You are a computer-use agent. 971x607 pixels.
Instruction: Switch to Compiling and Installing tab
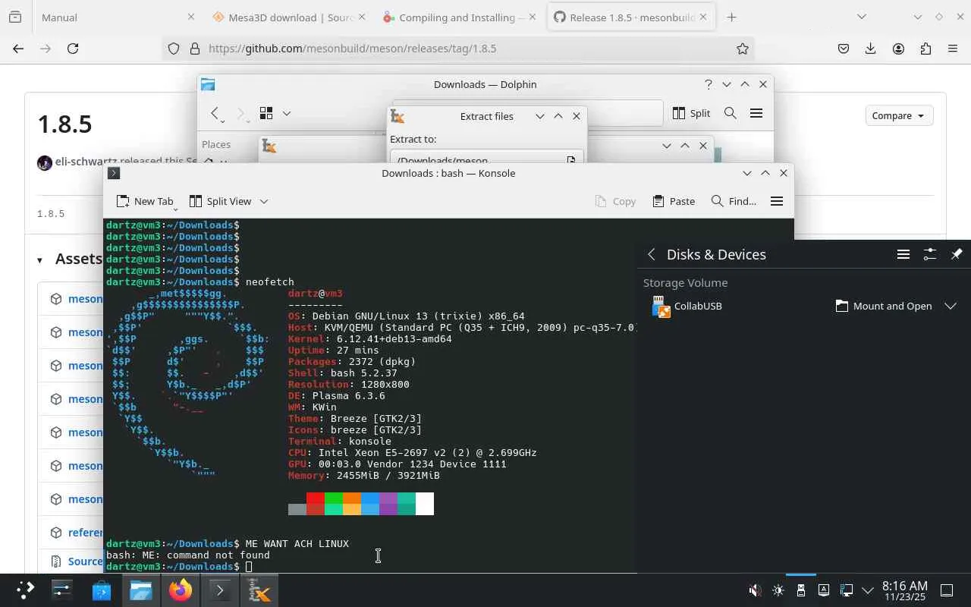click(460, 17)
